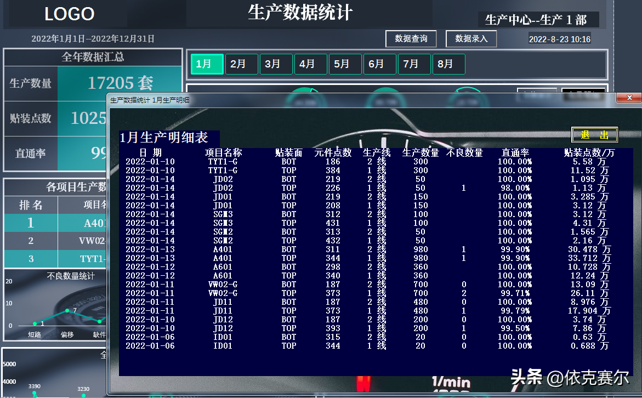Close the 1月生产明细 window
This screenshot has height=398, width=642.
pyautogui.click(x=629, y=98)
